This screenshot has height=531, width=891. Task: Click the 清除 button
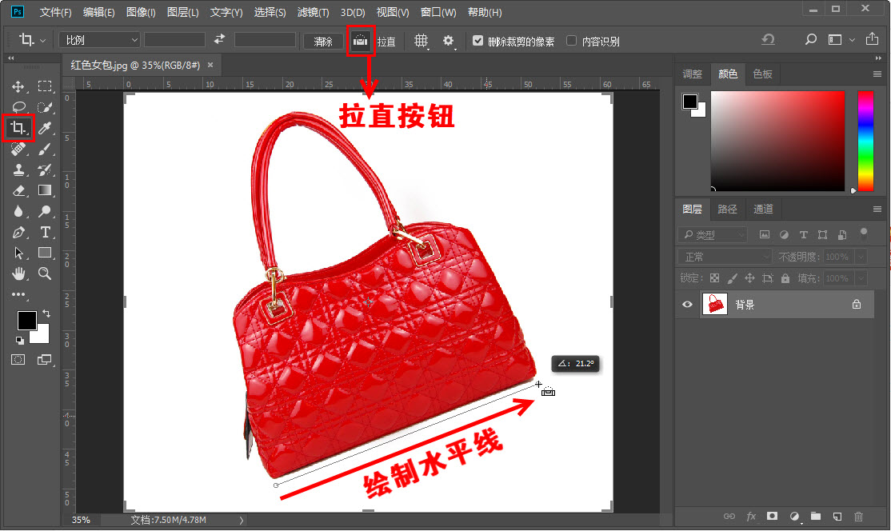323,41
